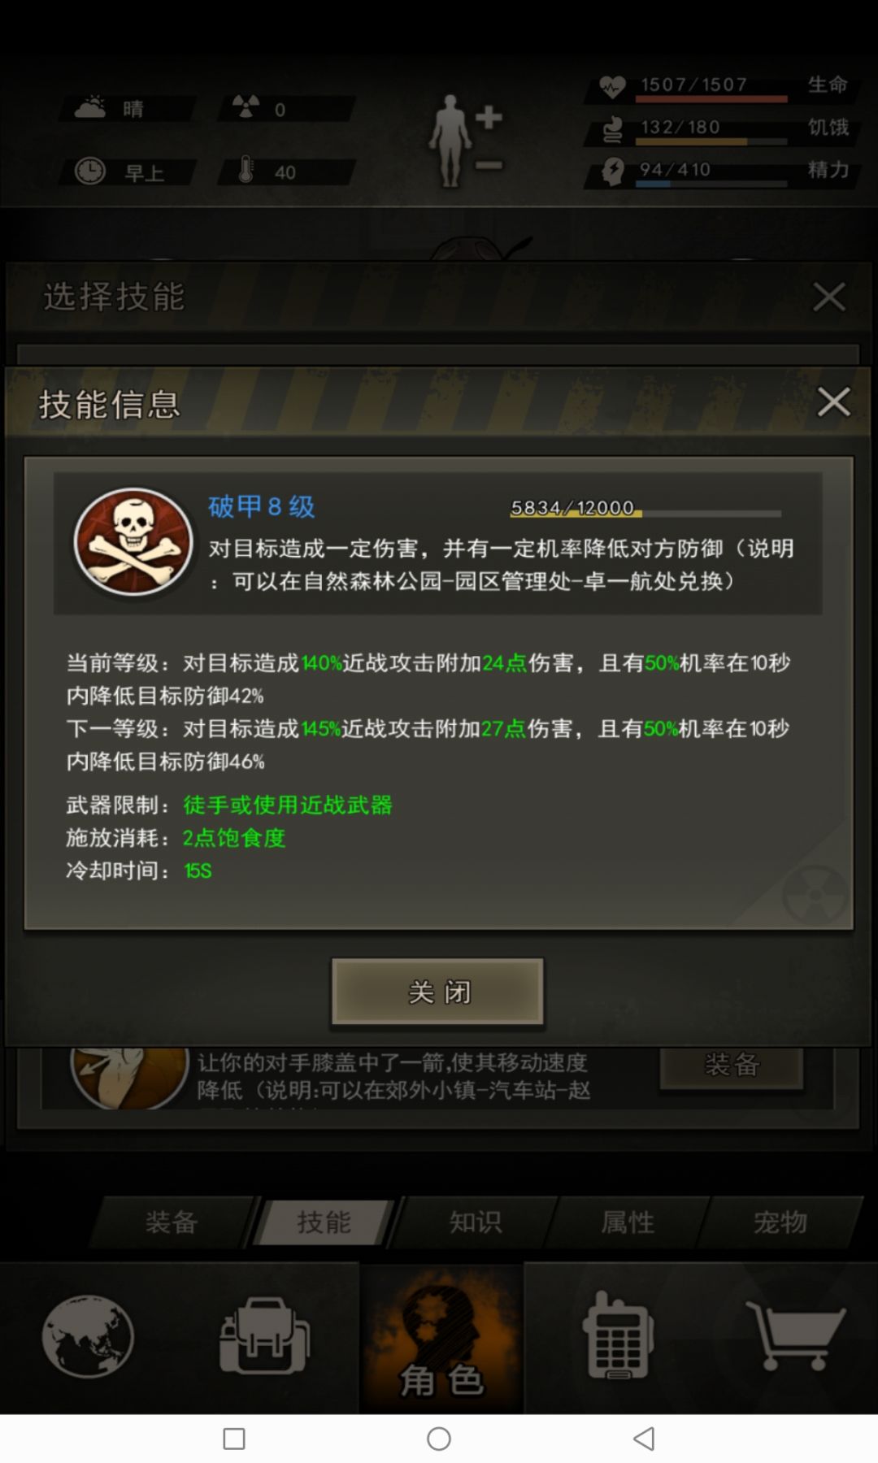This screenshot has height=1463, width=878.
Task: Close the 选择技能 panel with X
Action: [x=829, y=297]
